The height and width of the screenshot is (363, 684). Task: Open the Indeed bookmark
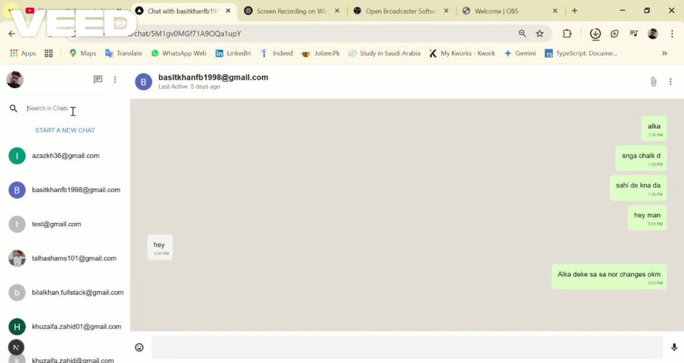276,53
